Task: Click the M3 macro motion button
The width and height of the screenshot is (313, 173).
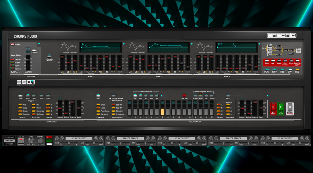Action: (x=152, y=96)
